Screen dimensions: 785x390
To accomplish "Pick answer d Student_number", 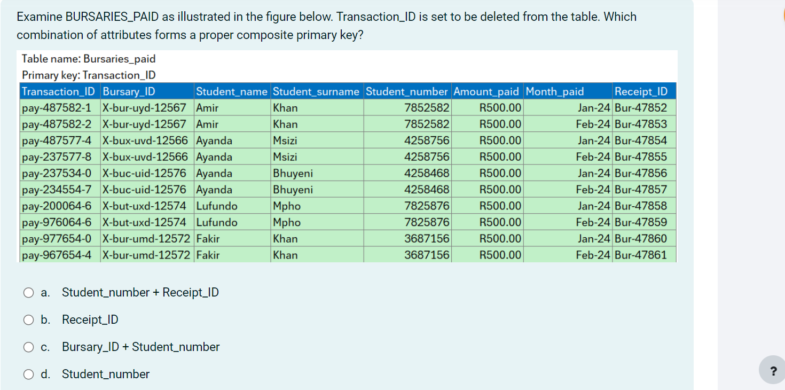I will 28,374.
